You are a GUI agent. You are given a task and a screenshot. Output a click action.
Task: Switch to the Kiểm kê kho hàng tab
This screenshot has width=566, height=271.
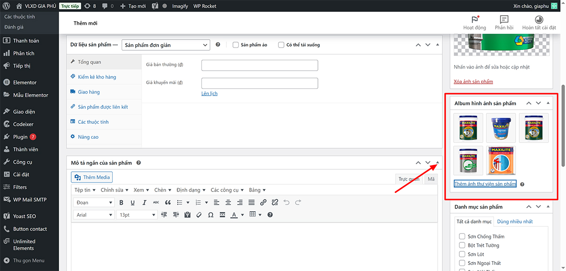(97, 77)
